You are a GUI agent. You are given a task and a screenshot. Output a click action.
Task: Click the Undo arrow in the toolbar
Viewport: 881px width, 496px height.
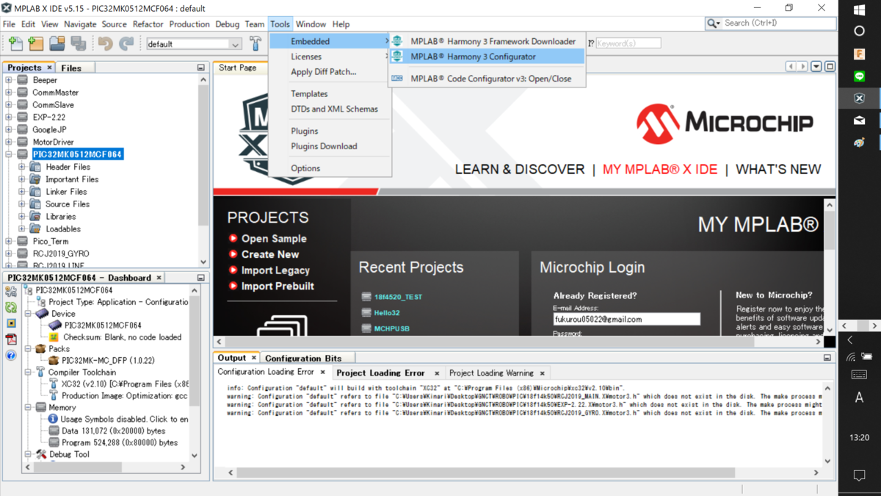pos(106,44)
